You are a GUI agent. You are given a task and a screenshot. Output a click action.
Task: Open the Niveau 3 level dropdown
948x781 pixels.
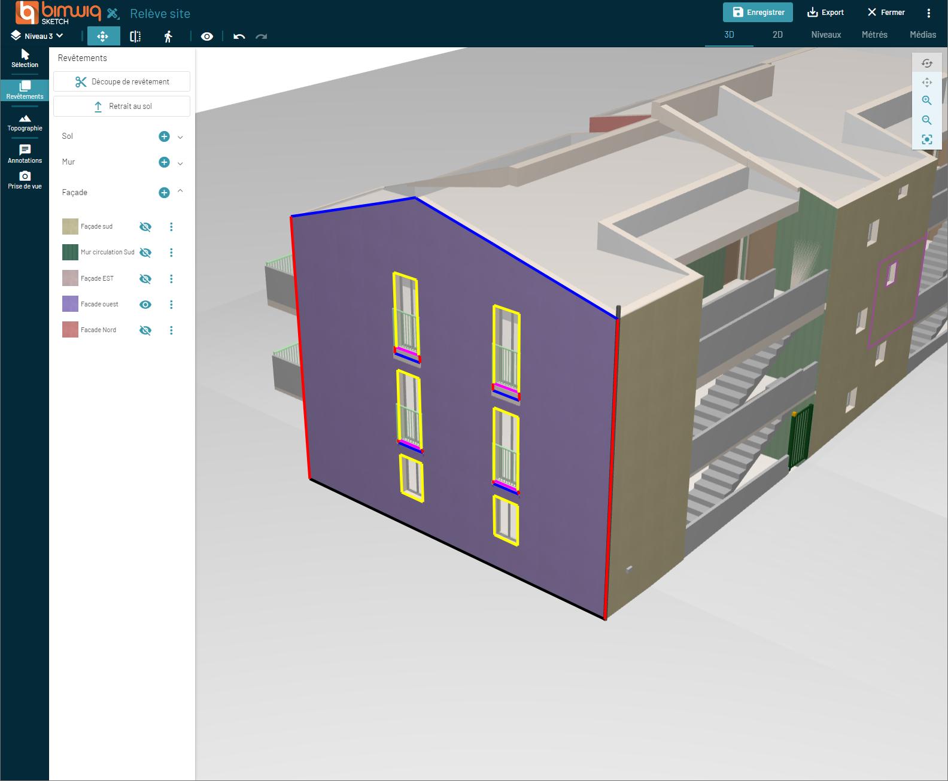pyautogui.click(x=38, y=36)
